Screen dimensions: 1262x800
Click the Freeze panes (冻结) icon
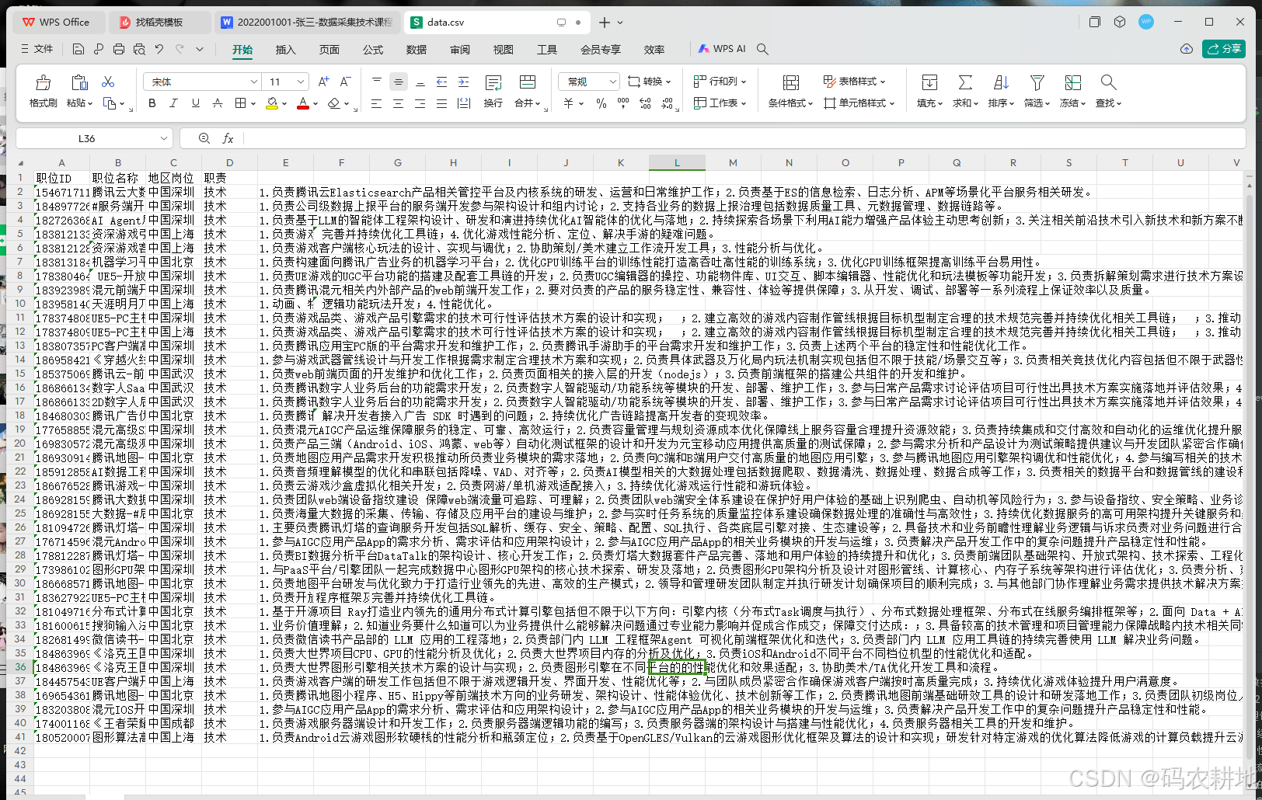pos(1073,82)
